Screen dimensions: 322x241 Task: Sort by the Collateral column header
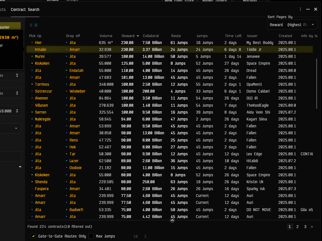point(151,36)
